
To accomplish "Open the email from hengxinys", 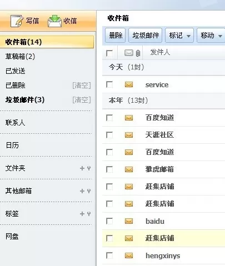I will click(163, 256).
